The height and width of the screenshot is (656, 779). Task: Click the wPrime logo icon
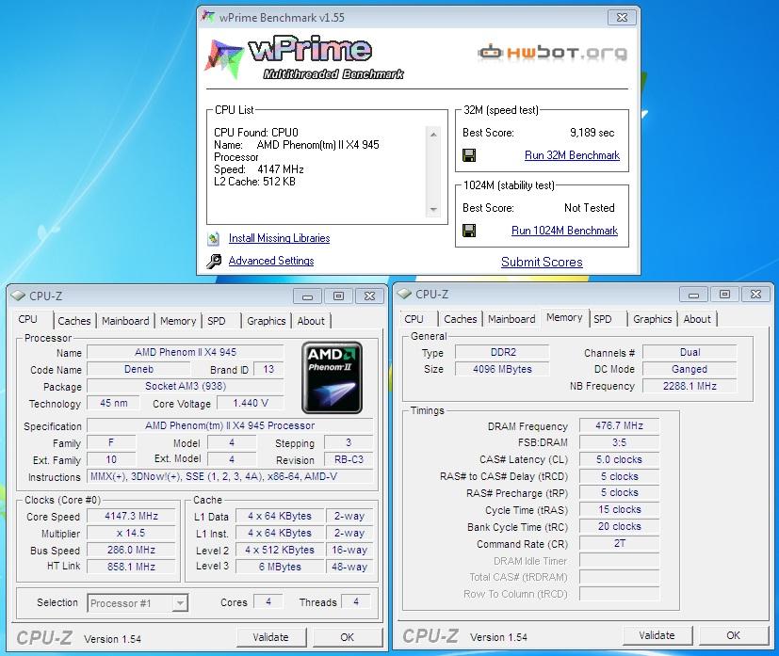tap(224, 59)
